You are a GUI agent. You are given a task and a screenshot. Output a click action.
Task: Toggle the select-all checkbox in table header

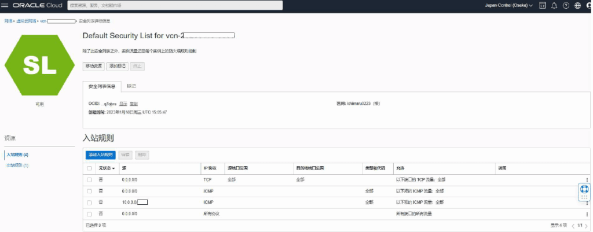click(89, 168)
